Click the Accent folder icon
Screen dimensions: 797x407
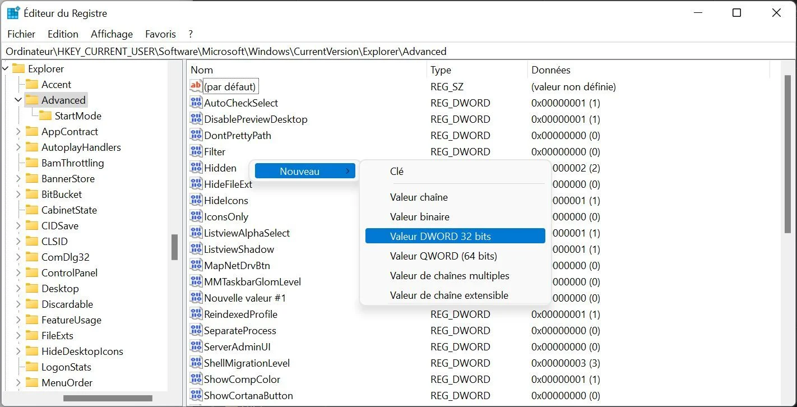pos(32,85)
